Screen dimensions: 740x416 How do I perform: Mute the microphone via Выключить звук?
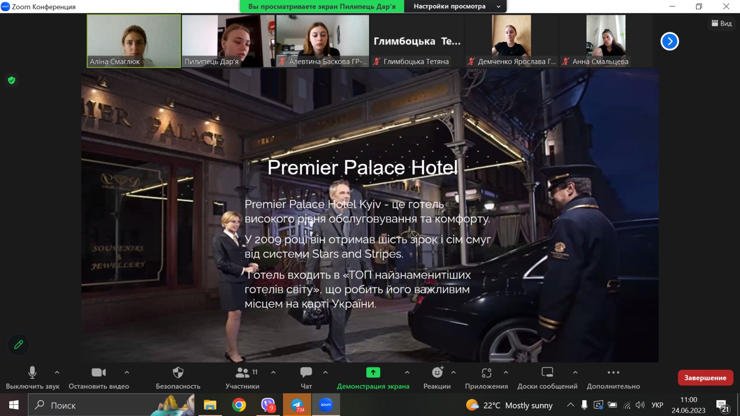tap(32, 378)
